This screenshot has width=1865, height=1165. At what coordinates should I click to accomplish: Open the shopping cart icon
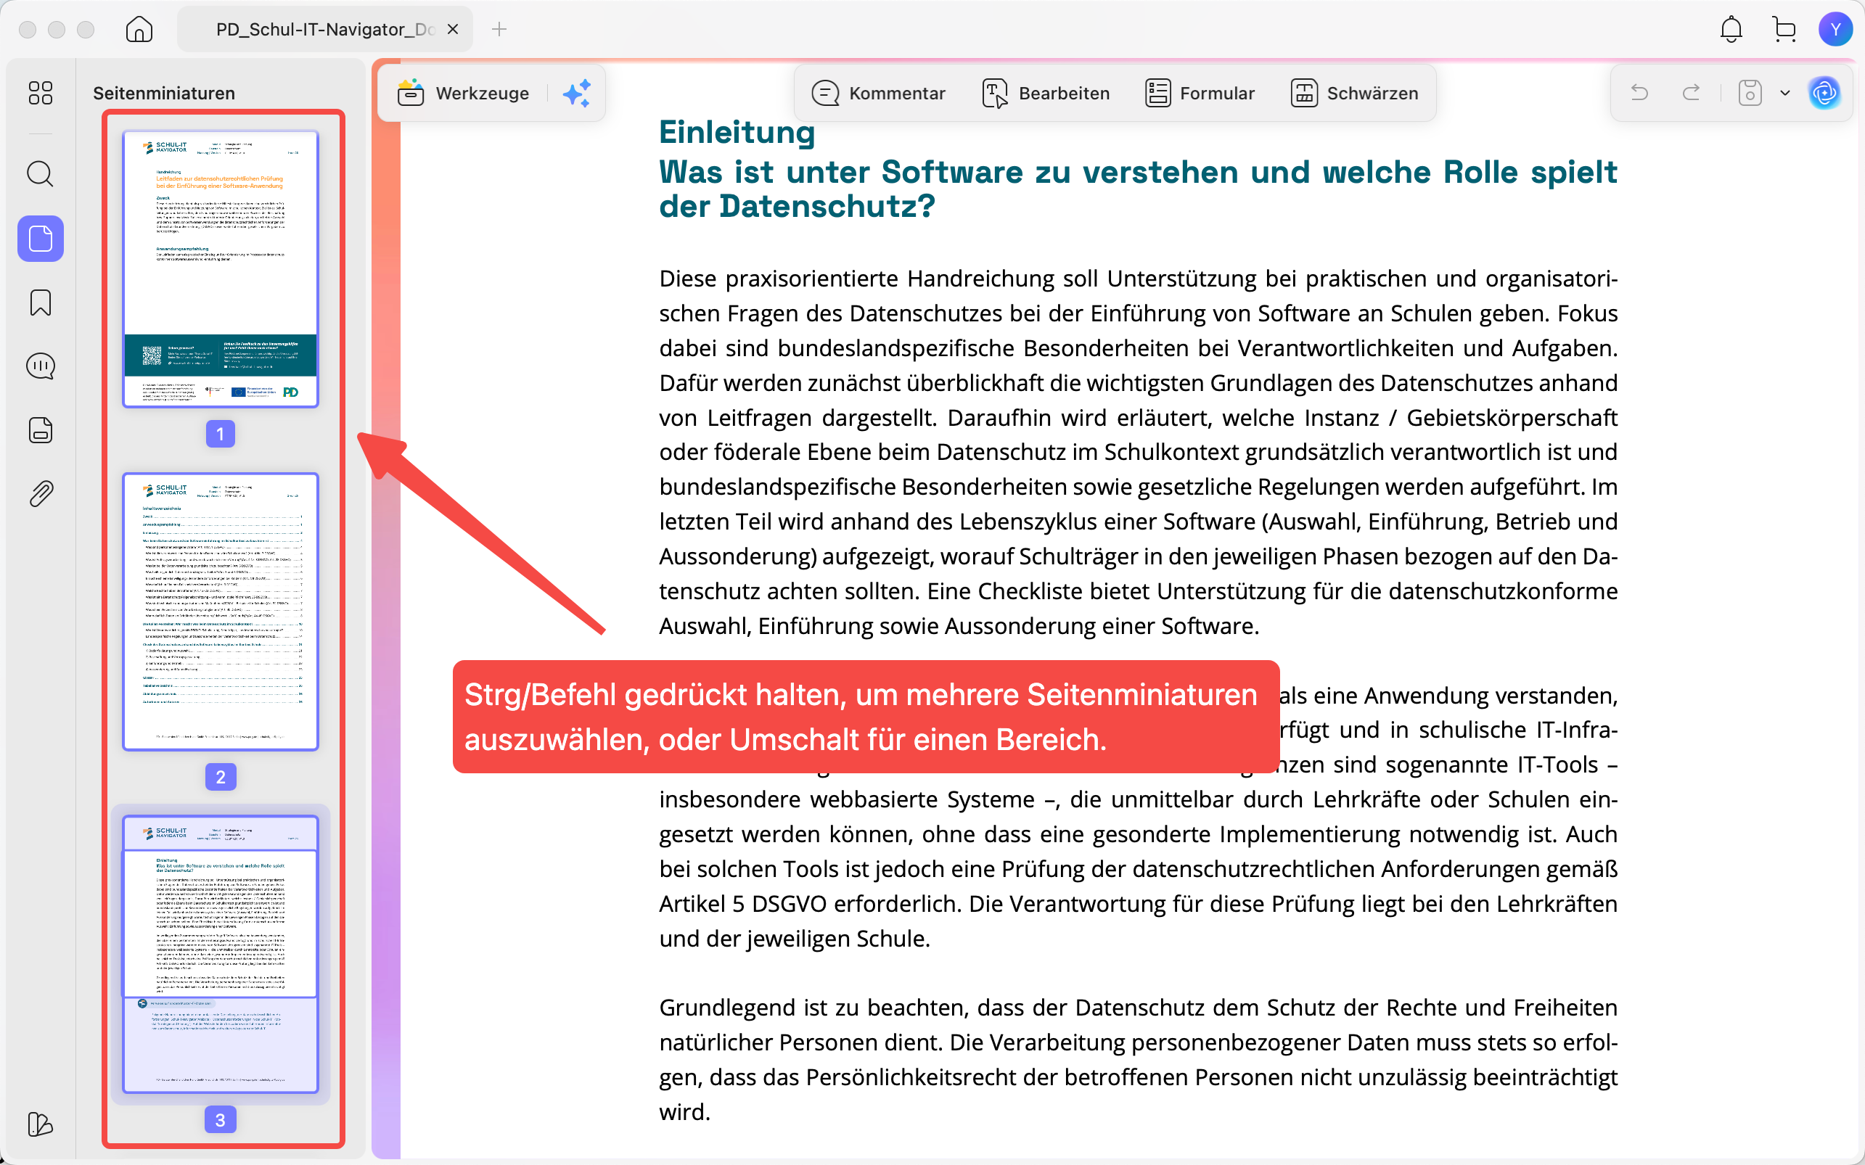tap(1784, 29)
